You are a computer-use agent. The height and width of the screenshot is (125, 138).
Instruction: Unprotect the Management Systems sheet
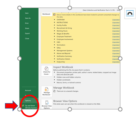coord(116,51)
